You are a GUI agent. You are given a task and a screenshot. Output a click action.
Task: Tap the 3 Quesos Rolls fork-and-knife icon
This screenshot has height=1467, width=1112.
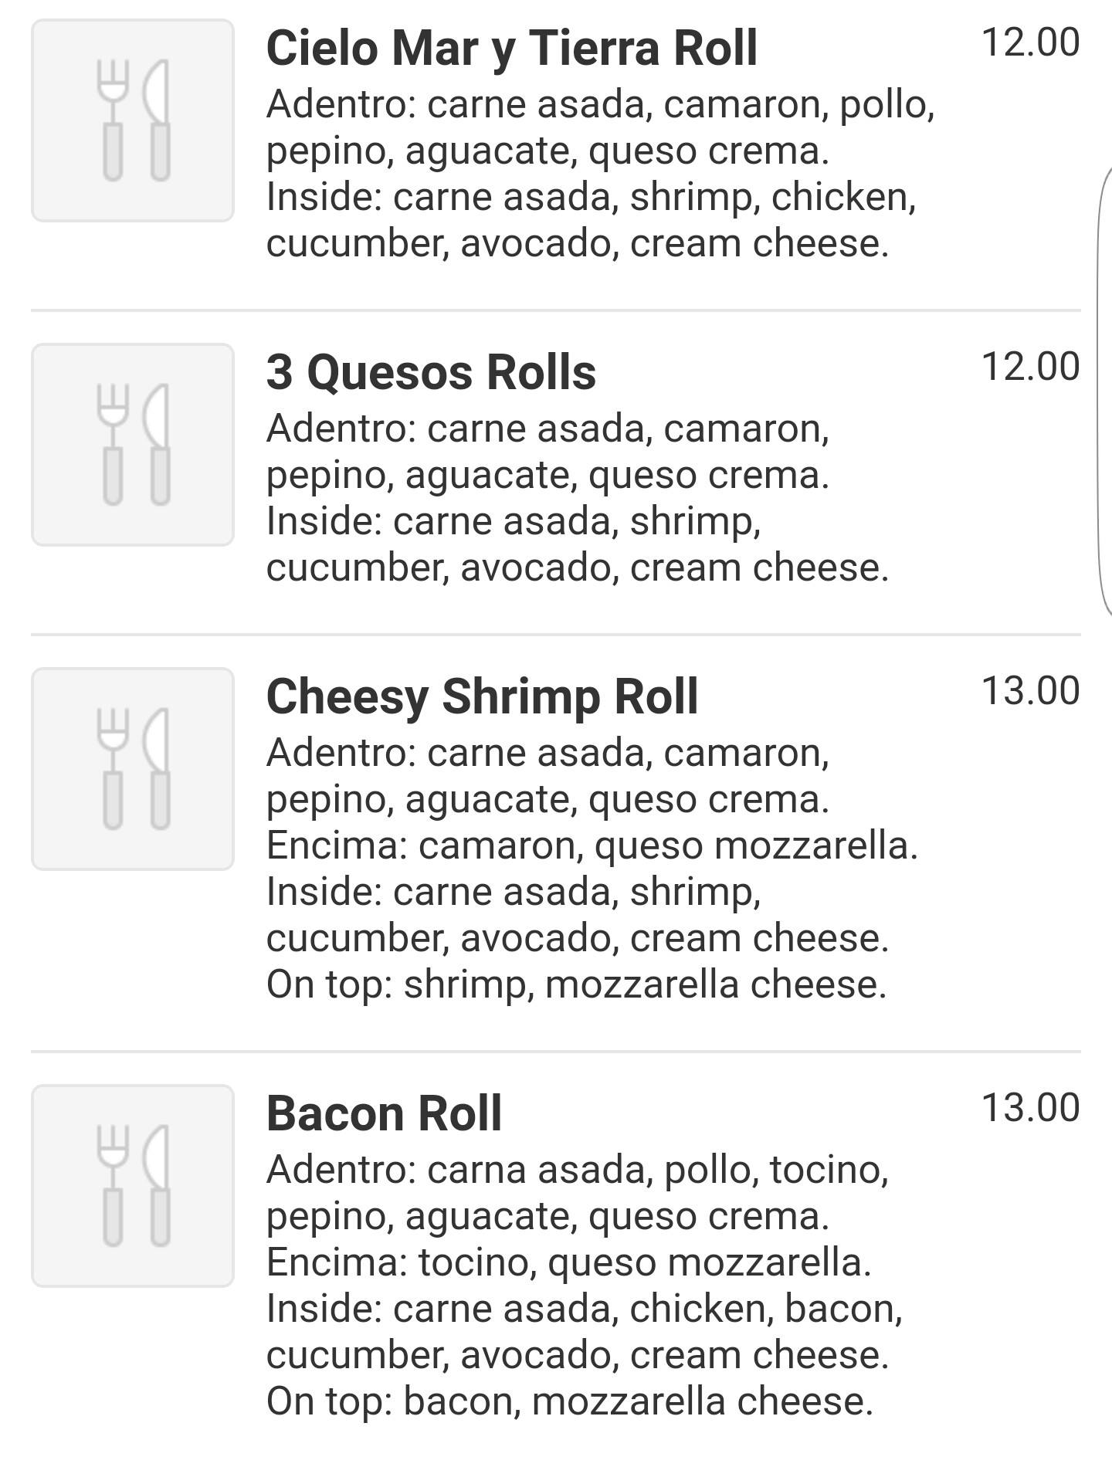132,445
